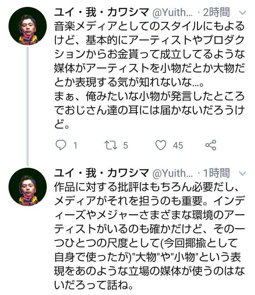Open ユイ・我・カワシマ name on the lower tweet
This screenshot has width=255, height=295.
click(x=102, y=173)
